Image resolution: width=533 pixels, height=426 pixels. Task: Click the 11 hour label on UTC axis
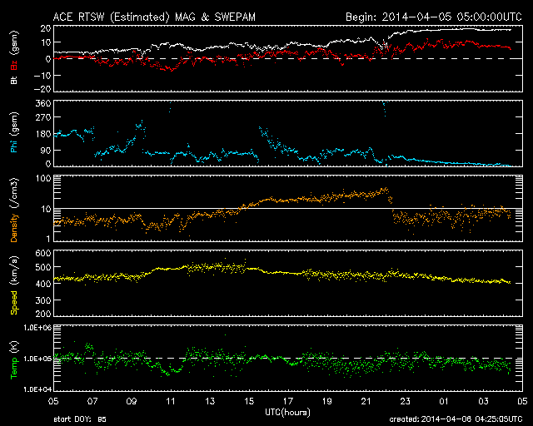(170, 402)
